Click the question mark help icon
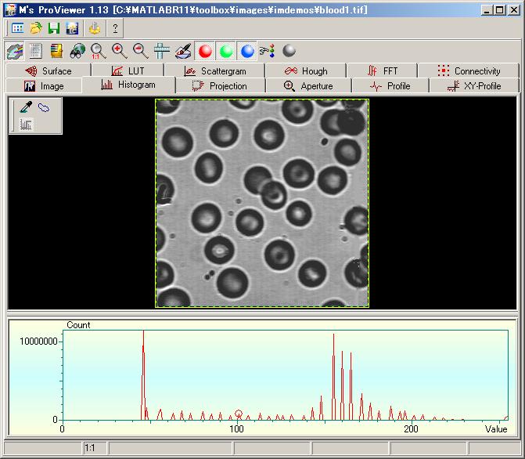Viewport: 525px width, 459px height. coord(115,28)
